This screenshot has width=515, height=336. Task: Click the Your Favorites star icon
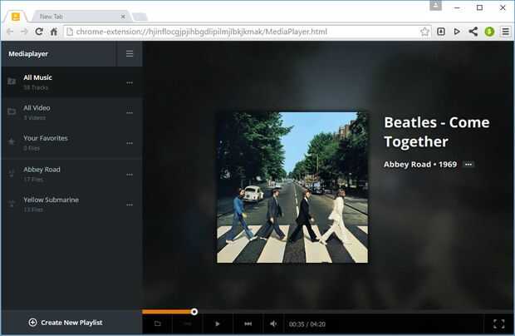coord(12,141)
